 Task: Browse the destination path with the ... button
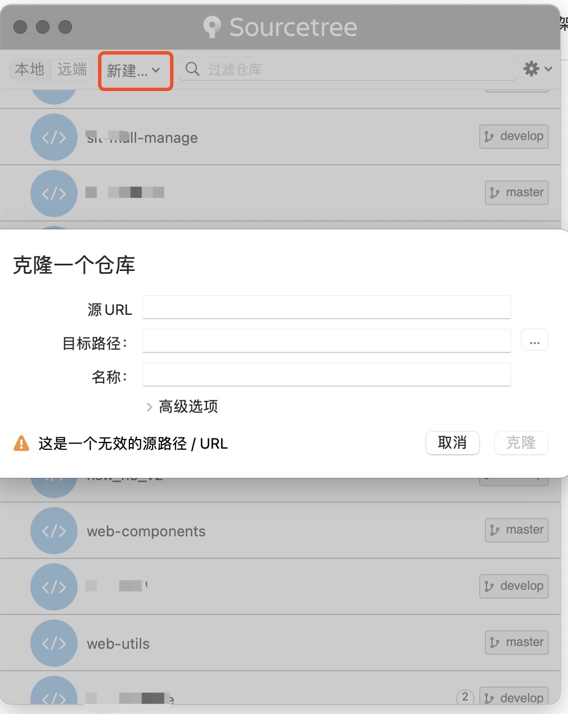[535, 341]
